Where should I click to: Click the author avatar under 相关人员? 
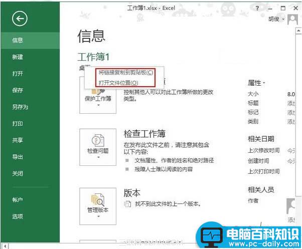pos(291,206)
